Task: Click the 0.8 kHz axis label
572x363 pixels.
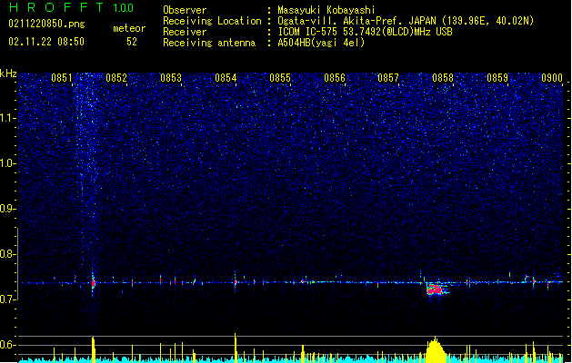Action: pyautogui.click(x=8, y=254)
